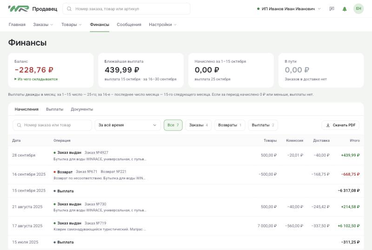Image resolution: width=372 pixels, height=250 pixels.
Task: Toggle the Заказы 4 filter chip
Action: coord(199,125)
